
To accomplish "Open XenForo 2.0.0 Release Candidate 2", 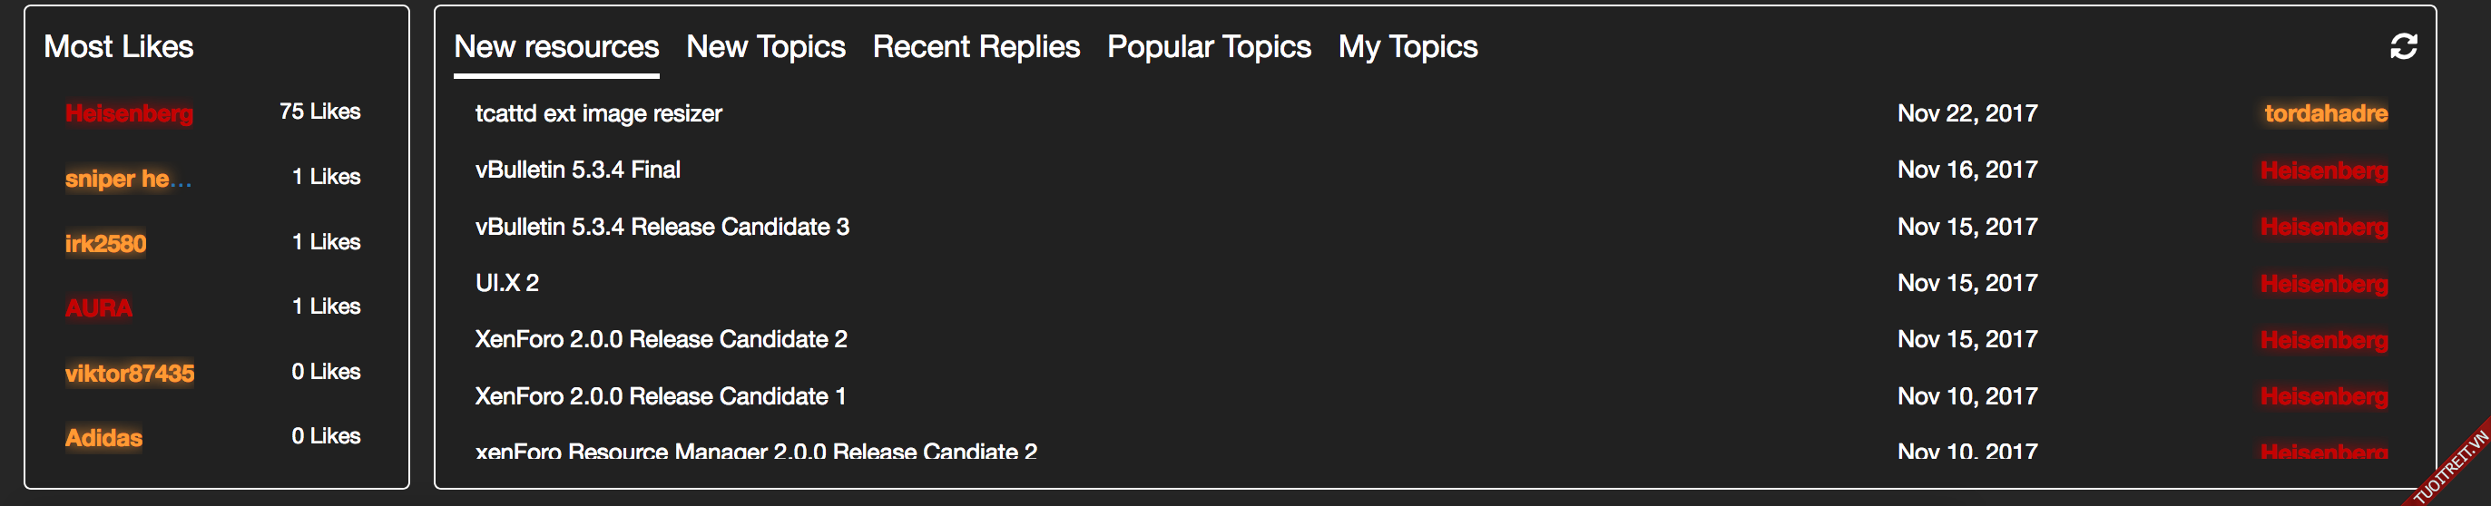I will coord(661,339).
